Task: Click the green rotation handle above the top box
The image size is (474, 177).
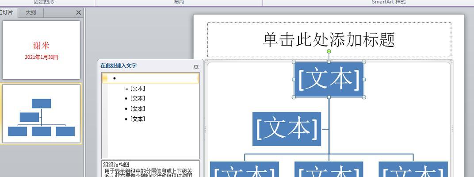Action: (x=329, y=51)
